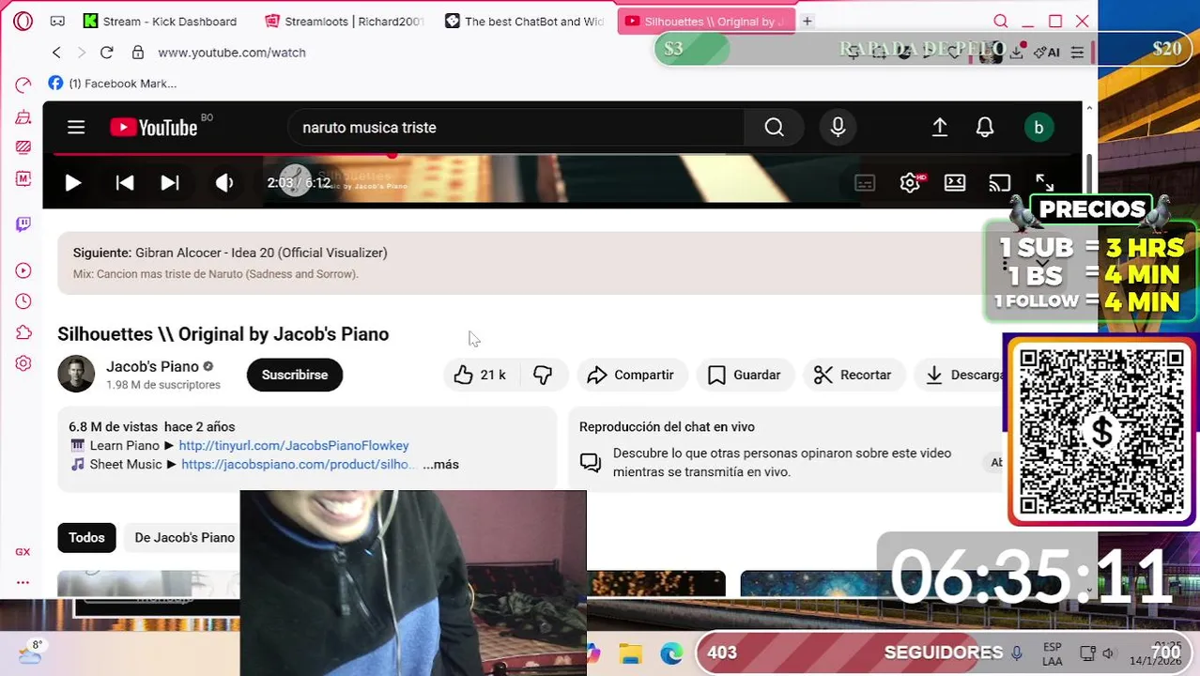Screen dimensions: 1200x676
Task: Open Opera settings gear in sidebar
Action: [x=23, y=363]
